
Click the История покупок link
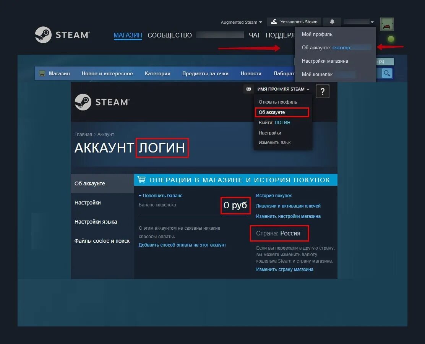[274, 195]
